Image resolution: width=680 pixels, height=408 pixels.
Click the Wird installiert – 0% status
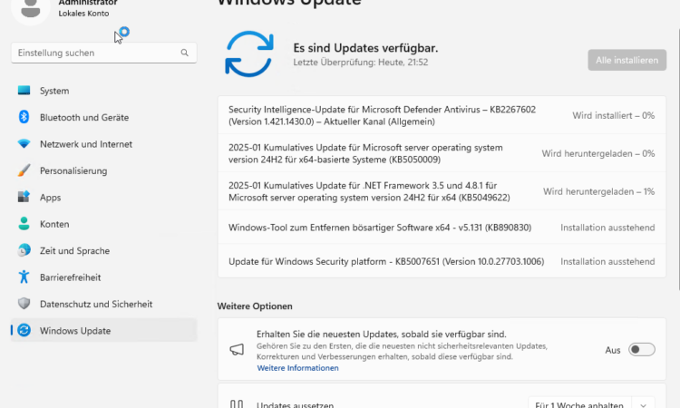[613, 115]
